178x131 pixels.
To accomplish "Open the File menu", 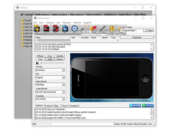I will coord(35,23).
